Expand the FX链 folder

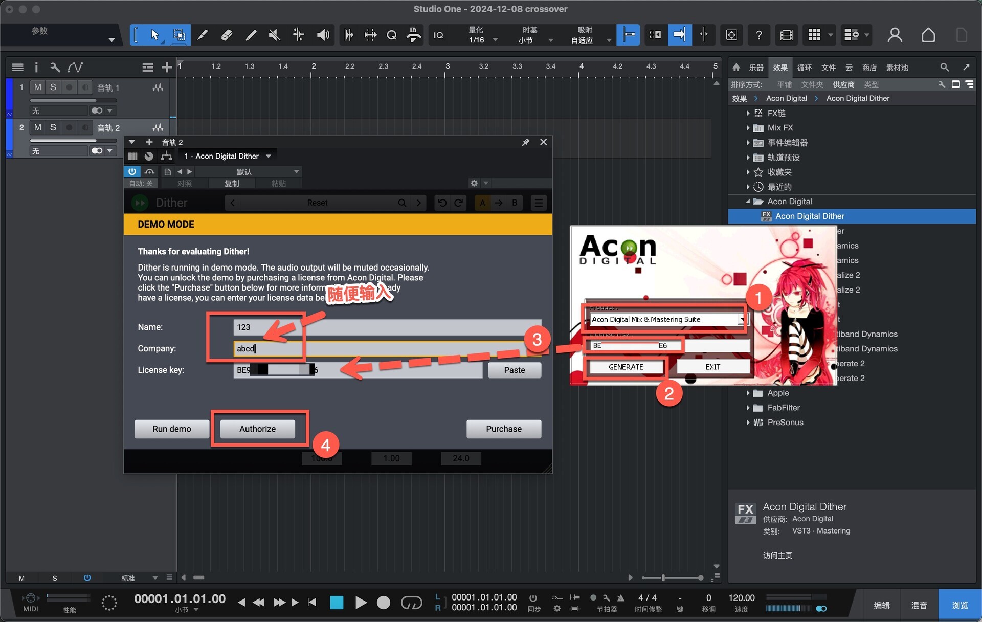click(748, 113)
